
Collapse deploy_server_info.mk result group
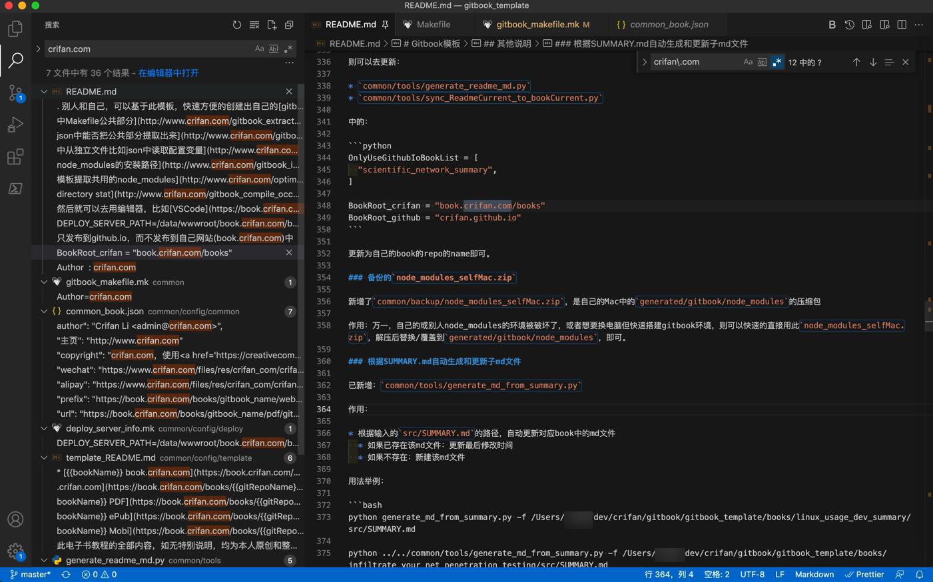click(44, 428)
